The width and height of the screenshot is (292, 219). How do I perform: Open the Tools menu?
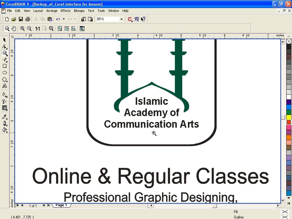pyautogui.click(x=101, y=11)
